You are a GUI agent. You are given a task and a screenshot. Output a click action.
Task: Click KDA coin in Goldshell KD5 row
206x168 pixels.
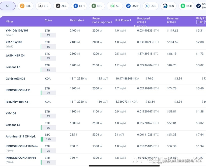(48, 79)
